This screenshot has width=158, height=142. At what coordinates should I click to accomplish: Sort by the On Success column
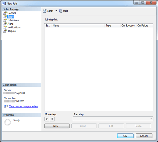pyautogui.click(x=128, y=26)
